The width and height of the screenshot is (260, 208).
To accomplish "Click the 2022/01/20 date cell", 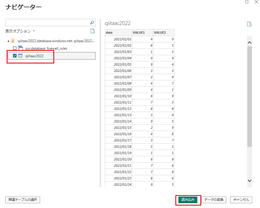I will pyautogui.click(x=118, y=159).
